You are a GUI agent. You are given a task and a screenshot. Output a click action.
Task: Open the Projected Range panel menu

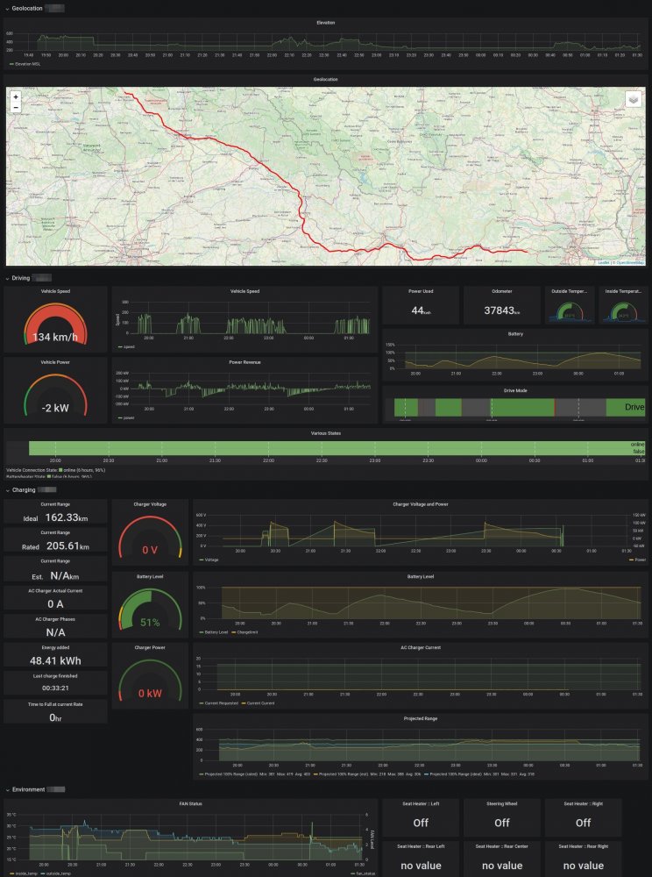(420, 719)
